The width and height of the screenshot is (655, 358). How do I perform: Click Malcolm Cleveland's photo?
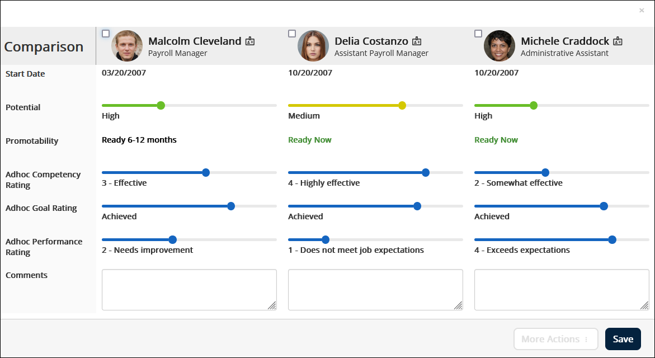pyautogui.click(x=127, y=46)
